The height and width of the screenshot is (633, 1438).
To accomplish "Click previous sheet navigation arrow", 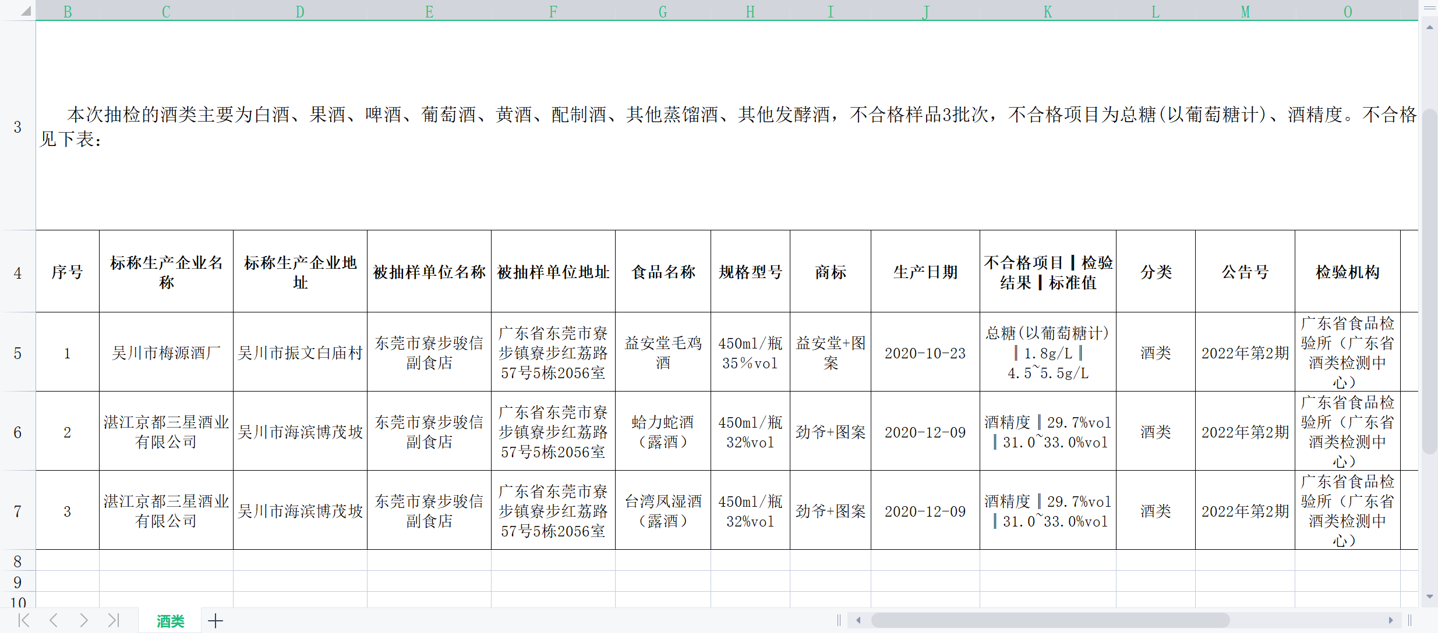I will coord(54,620).
